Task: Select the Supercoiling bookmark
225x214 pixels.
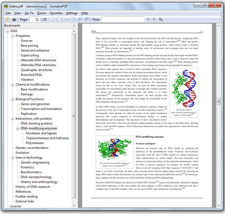Action: click(x=30, y=56)
